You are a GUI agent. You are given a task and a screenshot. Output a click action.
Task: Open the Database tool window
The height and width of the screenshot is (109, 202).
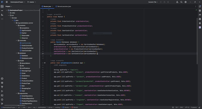[x=200, y=11]
